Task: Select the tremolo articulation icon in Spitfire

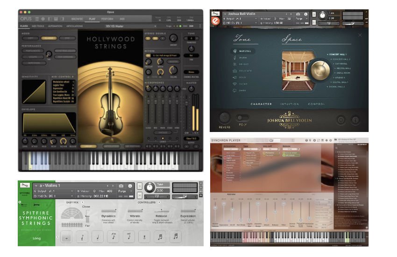Action: (145, 237)
